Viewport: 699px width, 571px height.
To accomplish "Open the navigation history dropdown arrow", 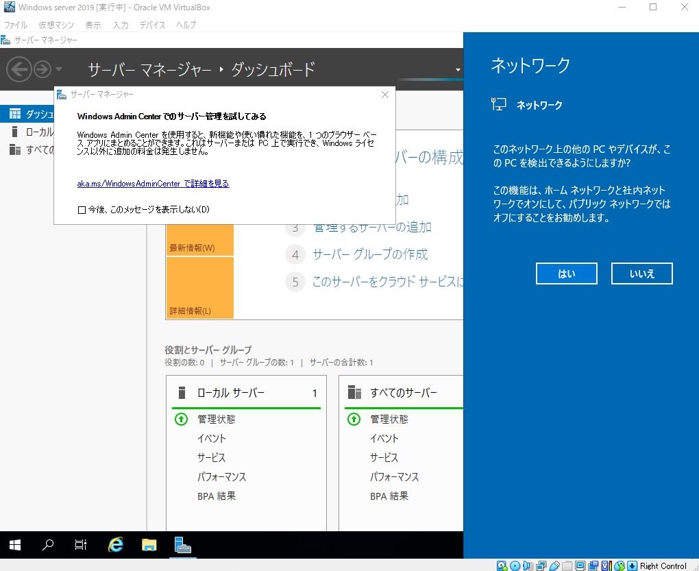I will (x=59, y=69).
